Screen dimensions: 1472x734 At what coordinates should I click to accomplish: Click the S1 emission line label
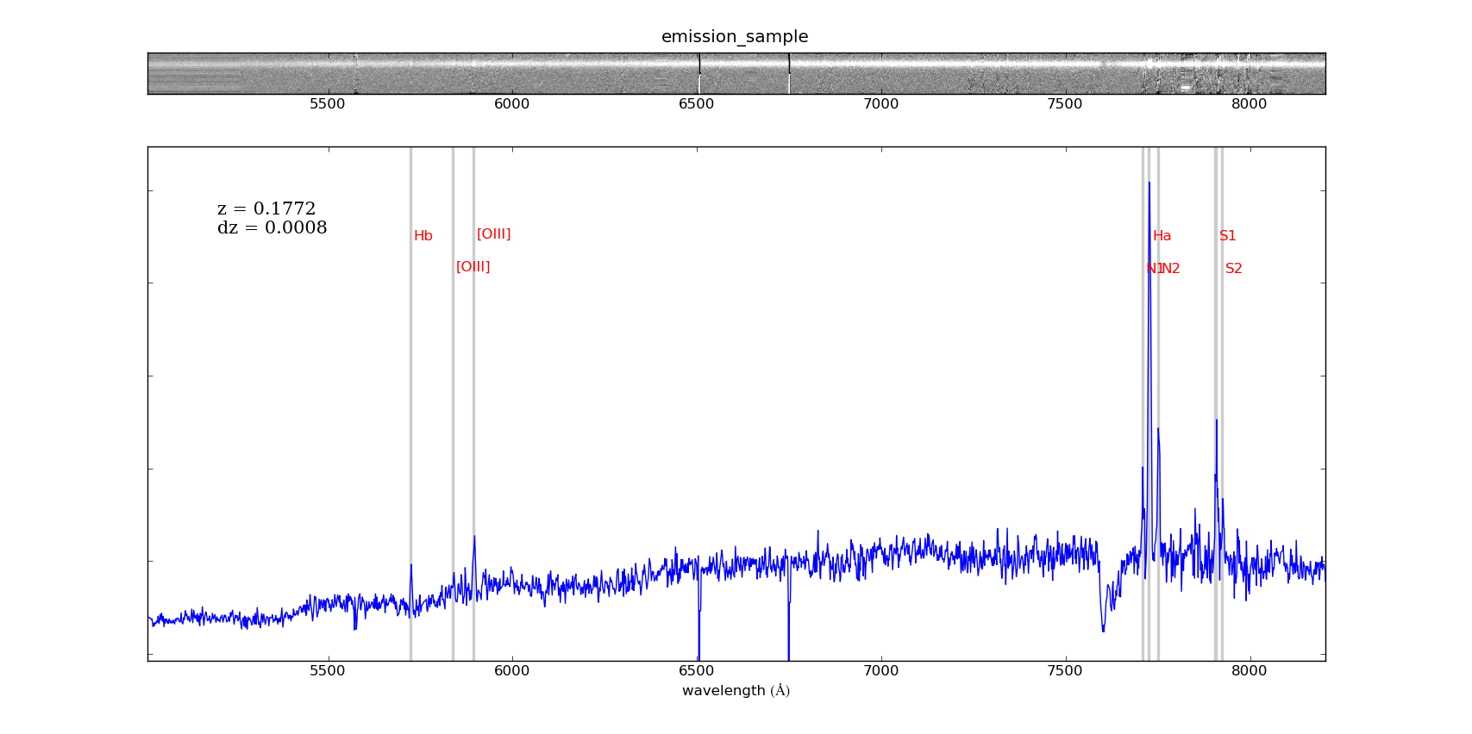click(x=1228, y=236)
